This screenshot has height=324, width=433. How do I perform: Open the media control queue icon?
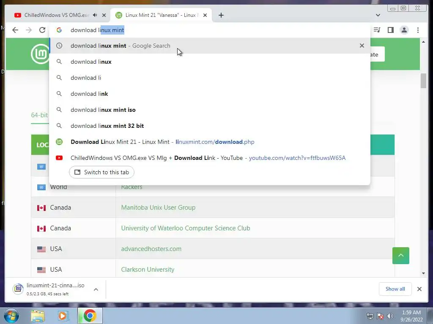pos(377,30)
